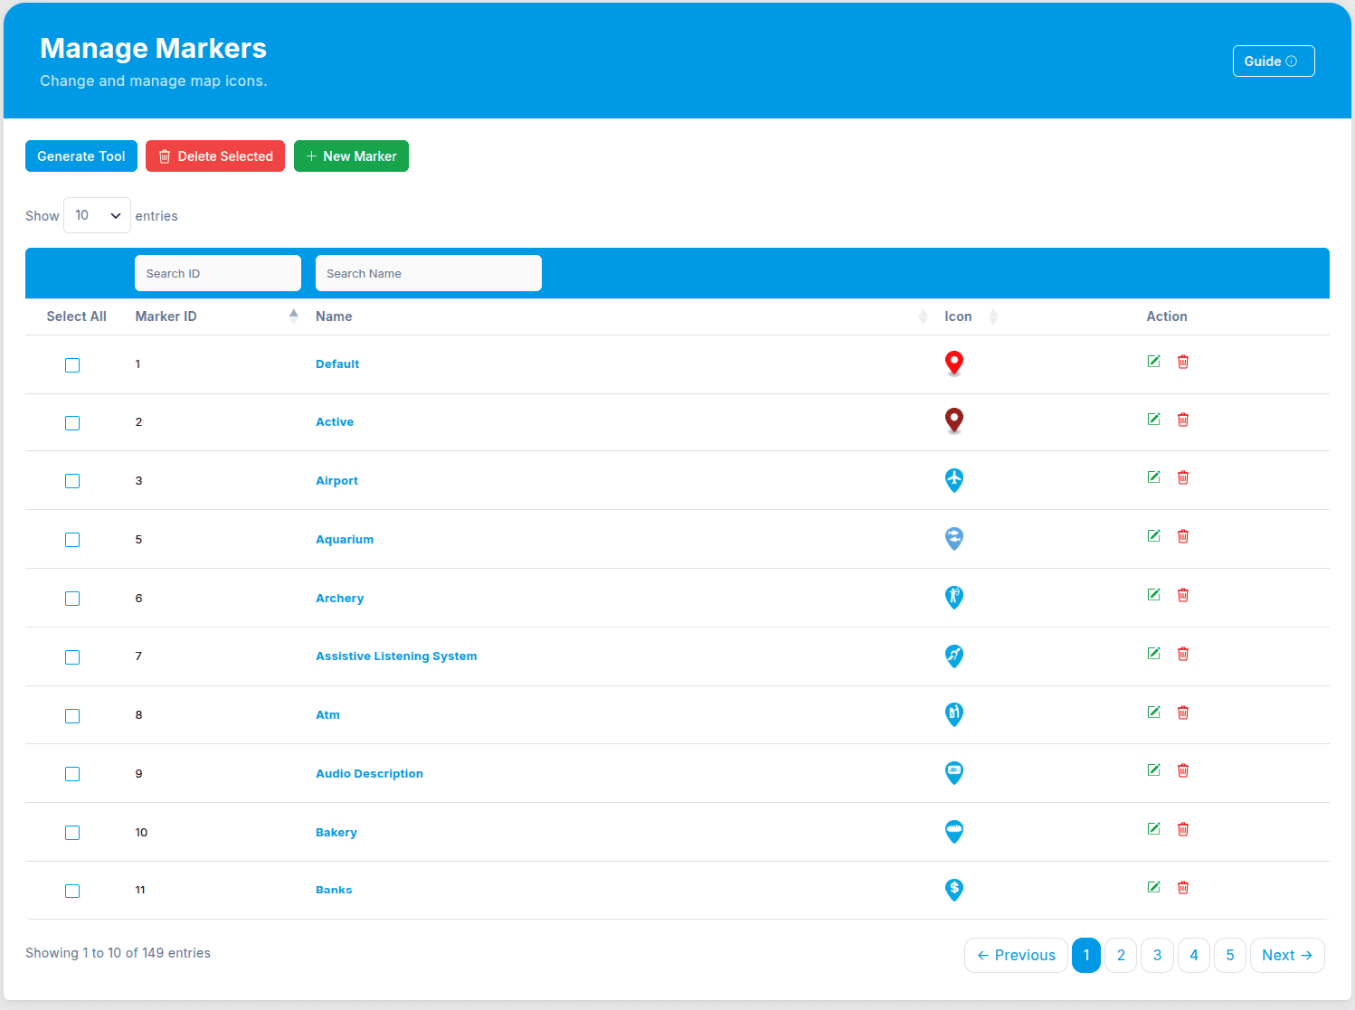
Task: Delete the Default marker row
Action: (1183, 362)
